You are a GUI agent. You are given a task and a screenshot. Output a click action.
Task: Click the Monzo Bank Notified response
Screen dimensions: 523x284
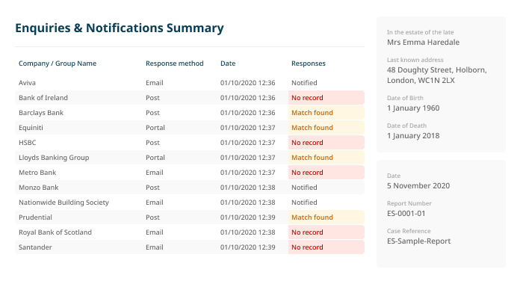(x=304, y=188)
